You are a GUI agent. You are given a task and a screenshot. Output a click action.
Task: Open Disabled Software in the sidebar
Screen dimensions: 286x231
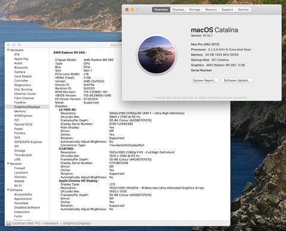click(x=27, y=208)
